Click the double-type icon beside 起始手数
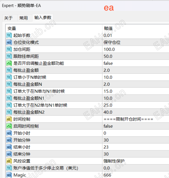 coord(9,35)
